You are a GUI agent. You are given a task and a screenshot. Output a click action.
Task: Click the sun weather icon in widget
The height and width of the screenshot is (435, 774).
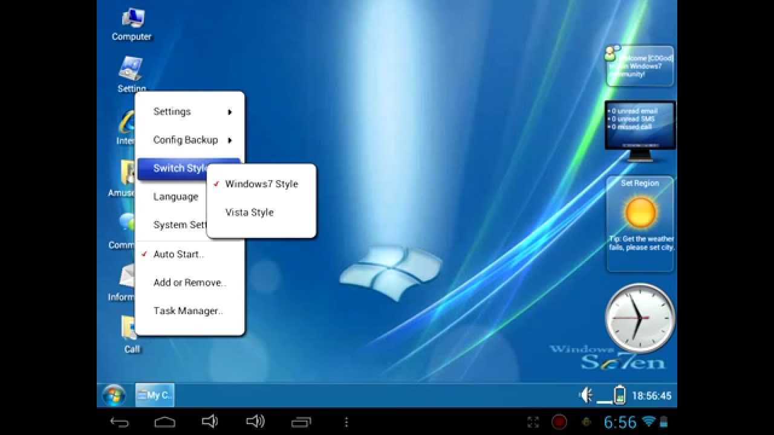click(x=640, y=212)
